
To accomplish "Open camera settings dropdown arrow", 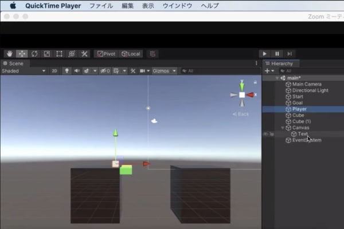I will [x=148, y=71].
